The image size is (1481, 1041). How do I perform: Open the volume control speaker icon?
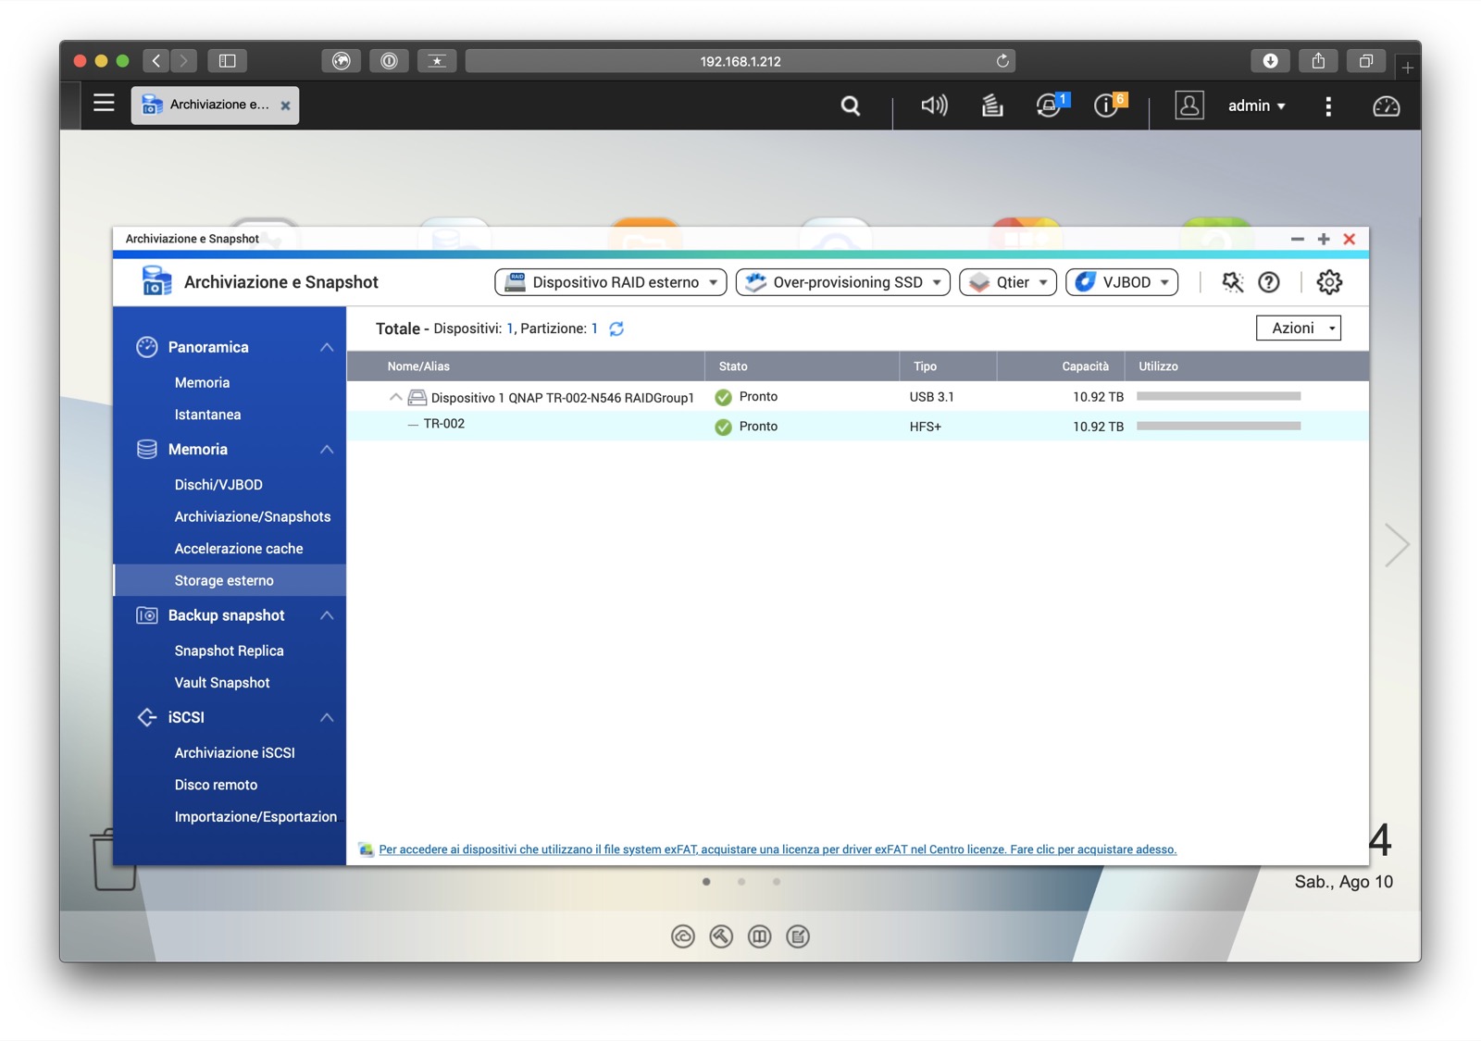tap(934, 105)
